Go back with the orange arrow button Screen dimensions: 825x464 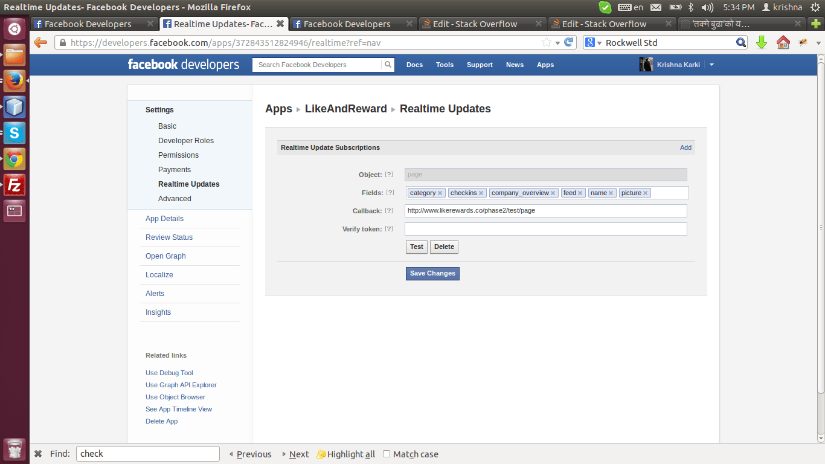tap(40, 42)
